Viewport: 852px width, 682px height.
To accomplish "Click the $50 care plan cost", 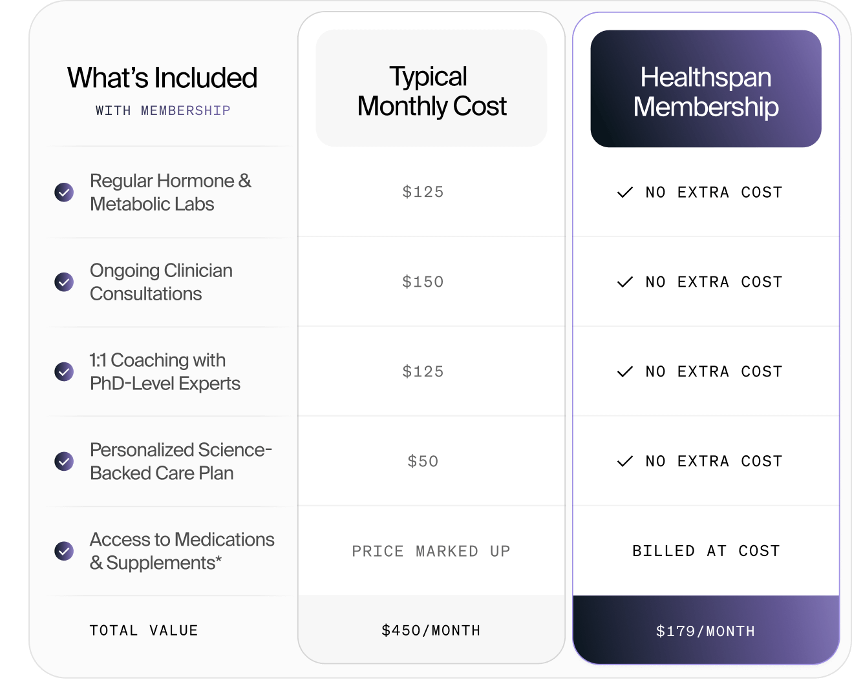I will point(423,461).
